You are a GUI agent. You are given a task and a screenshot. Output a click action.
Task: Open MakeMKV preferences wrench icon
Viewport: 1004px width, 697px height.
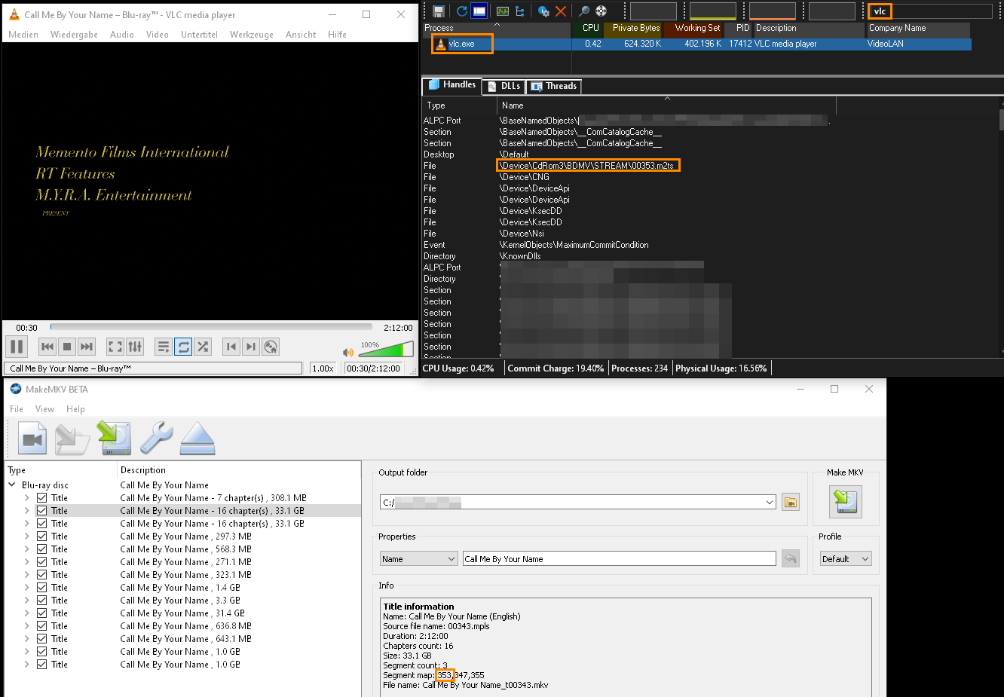156,439
